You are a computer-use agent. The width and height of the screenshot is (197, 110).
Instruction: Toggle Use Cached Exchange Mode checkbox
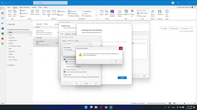[x=64, y=59]
